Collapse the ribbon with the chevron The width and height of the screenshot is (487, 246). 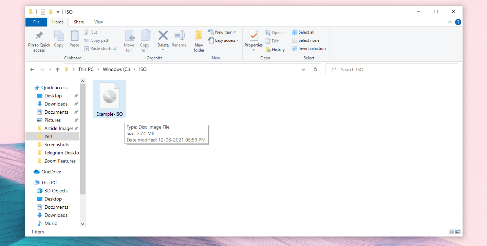(x=450, y=22)
